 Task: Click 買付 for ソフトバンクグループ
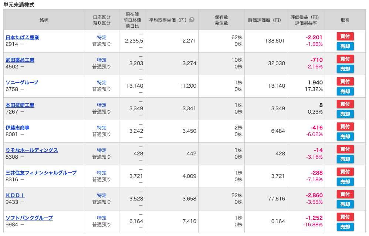345,217
